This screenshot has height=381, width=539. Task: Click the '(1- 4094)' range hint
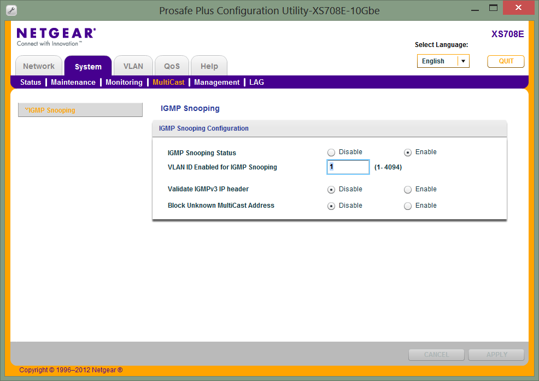coord(388,167)
